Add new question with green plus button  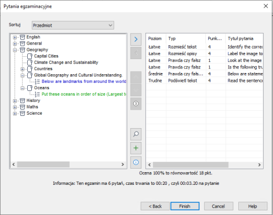[136, 148]
